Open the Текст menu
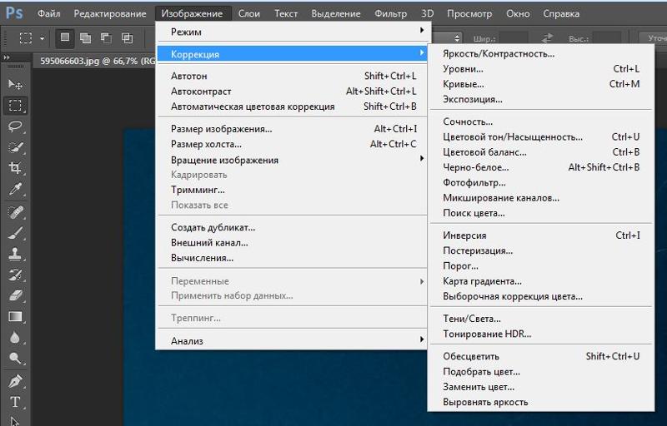Image resolution: width=667 pixels, height=426 pixels. pyautogui.click(x=286, y=13)
